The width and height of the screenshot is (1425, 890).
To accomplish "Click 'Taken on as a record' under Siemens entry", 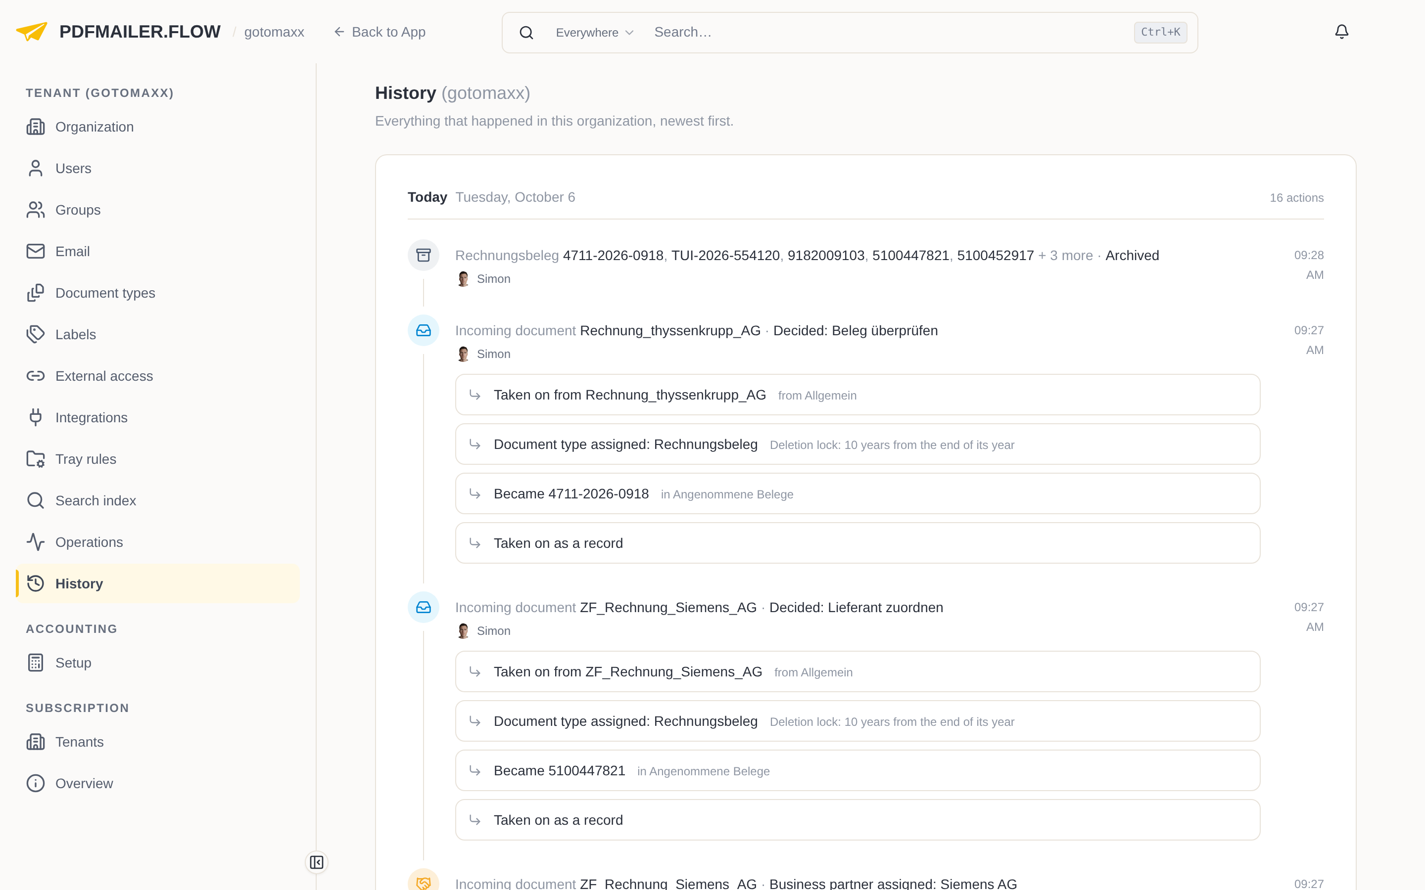I will click(857, 820).
